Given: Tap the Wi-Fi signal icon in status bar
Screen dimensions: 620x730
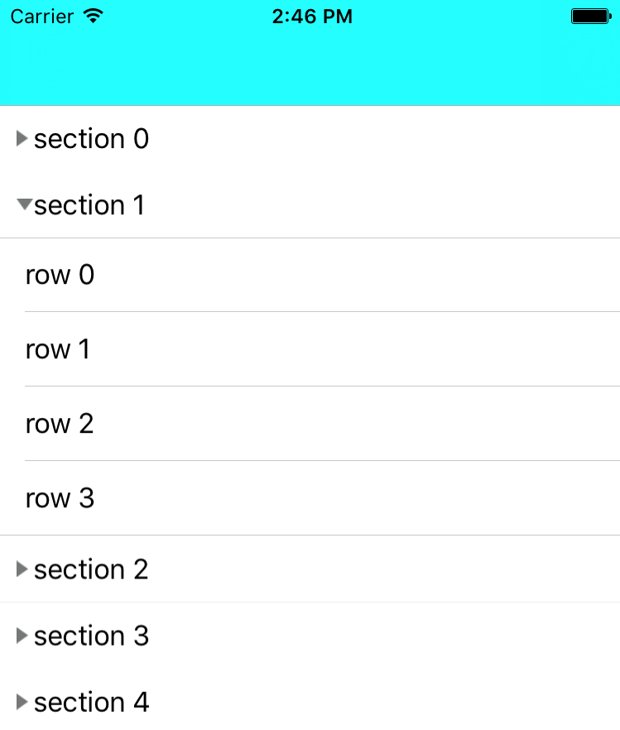Looking at the screenshot, I should click(x=94, y=16).
